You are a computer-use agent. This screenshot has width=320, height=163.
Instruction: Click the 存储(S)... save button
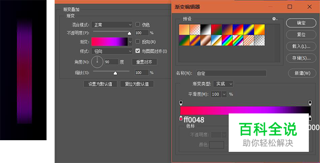pos(301,58)
